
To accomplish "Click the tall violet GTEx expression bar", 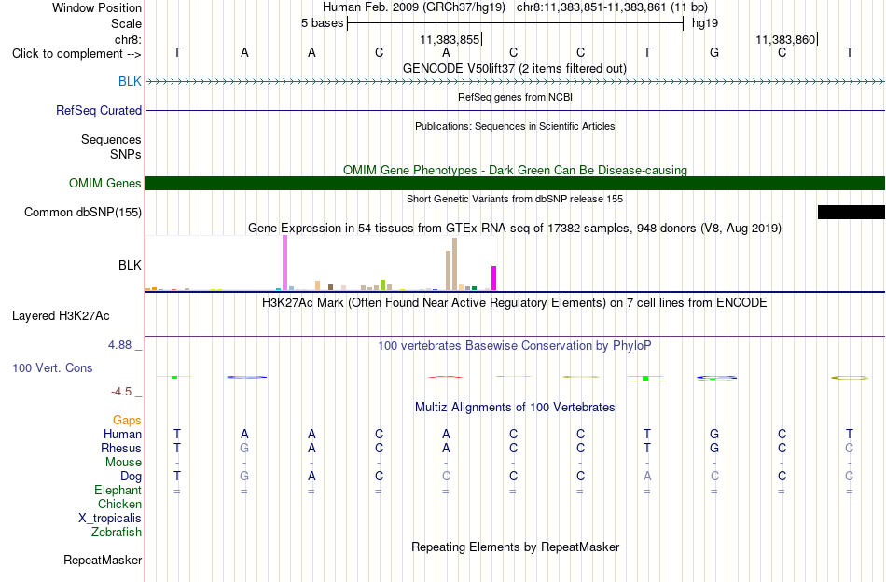I will 284,263.
